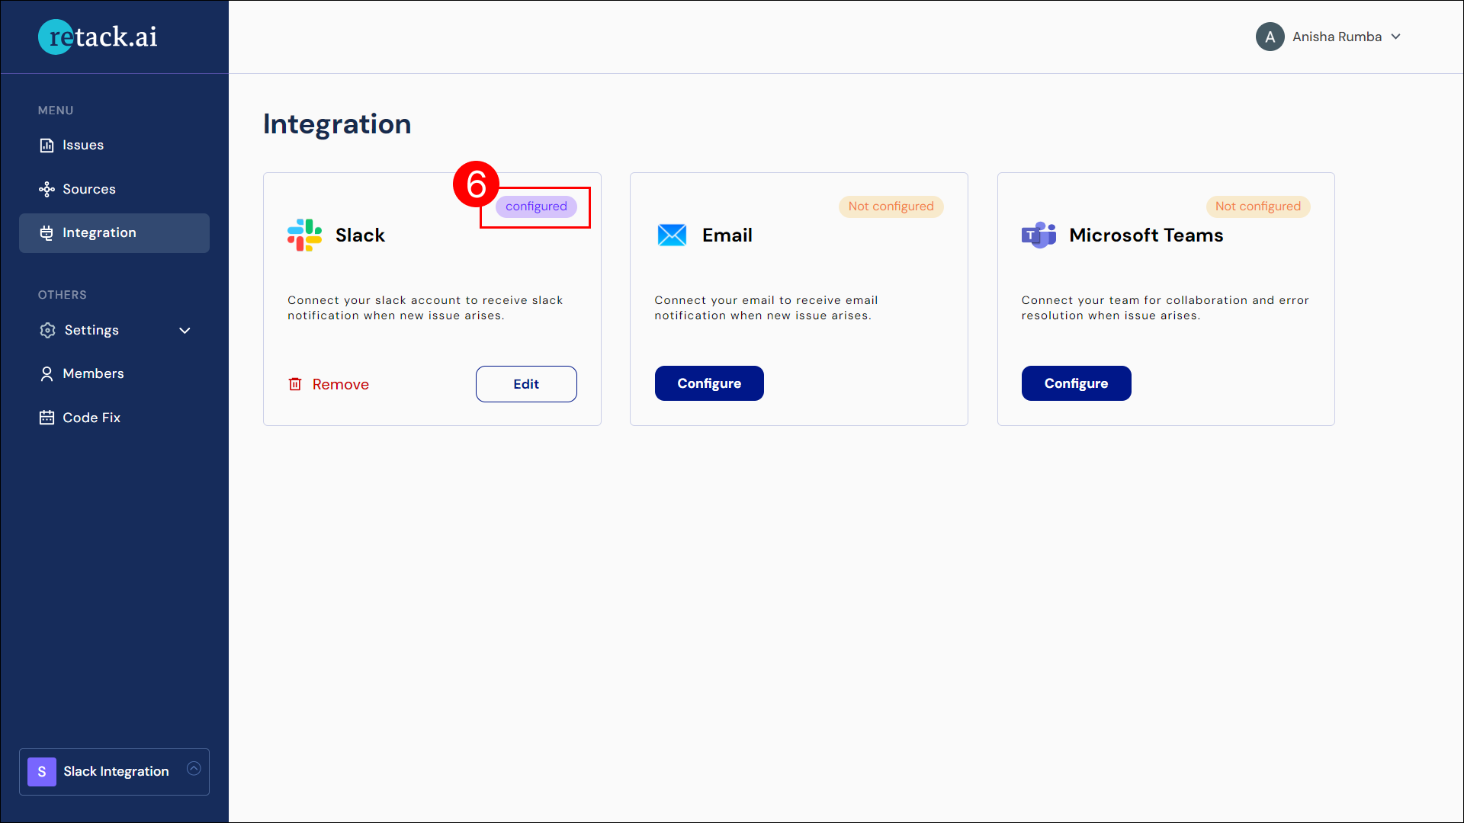Expand the Slack Integration bottom bar
The height and width of the screenshot is (823, 1464).
[x=196, y=770]
